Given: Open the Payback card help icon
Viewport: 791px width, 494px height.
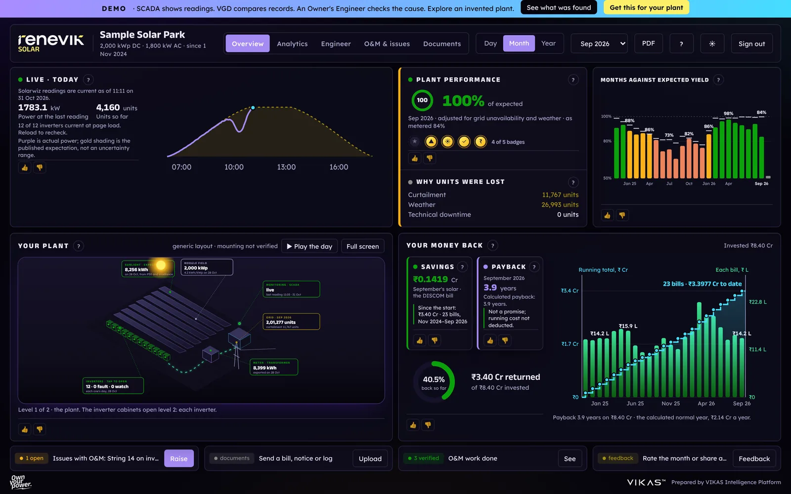Looking at the screenshot, I should (x=534, y=267).
